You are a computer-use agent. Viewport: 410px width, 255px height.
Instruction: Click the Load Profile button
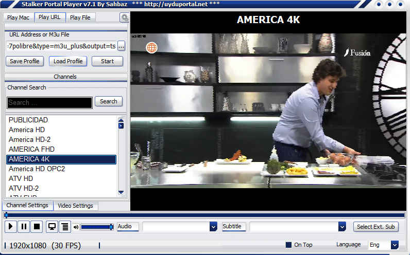68,61
